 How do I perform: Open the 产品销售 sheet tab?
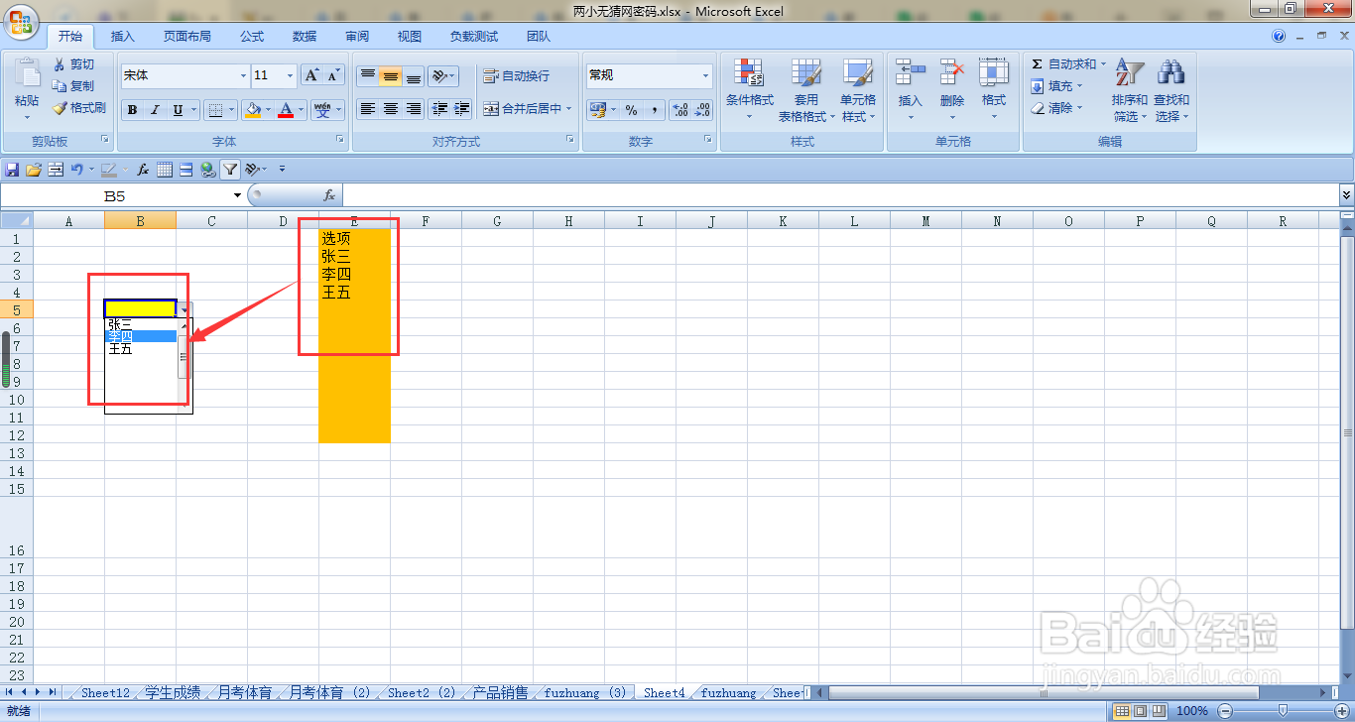coord(500,693)
